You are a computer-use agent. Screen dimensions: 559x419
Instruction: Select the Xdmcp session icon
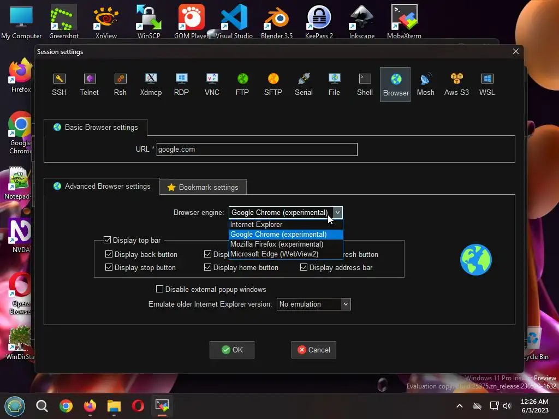151,85
